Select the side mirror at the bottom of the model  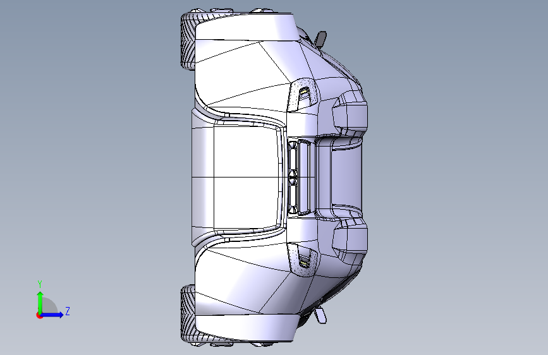point(320,315)
